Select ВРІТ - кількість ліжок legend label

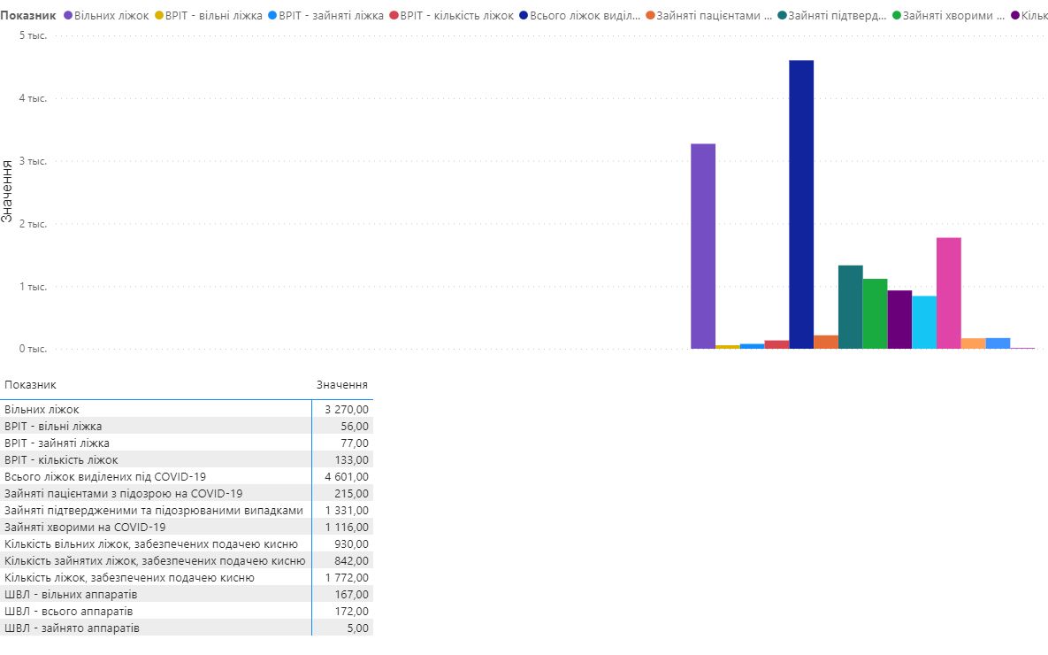(x=456, y=16)
